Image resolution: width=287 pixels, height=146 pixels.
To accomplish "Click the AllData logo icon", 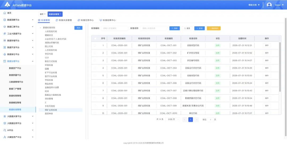I will 7,5.
